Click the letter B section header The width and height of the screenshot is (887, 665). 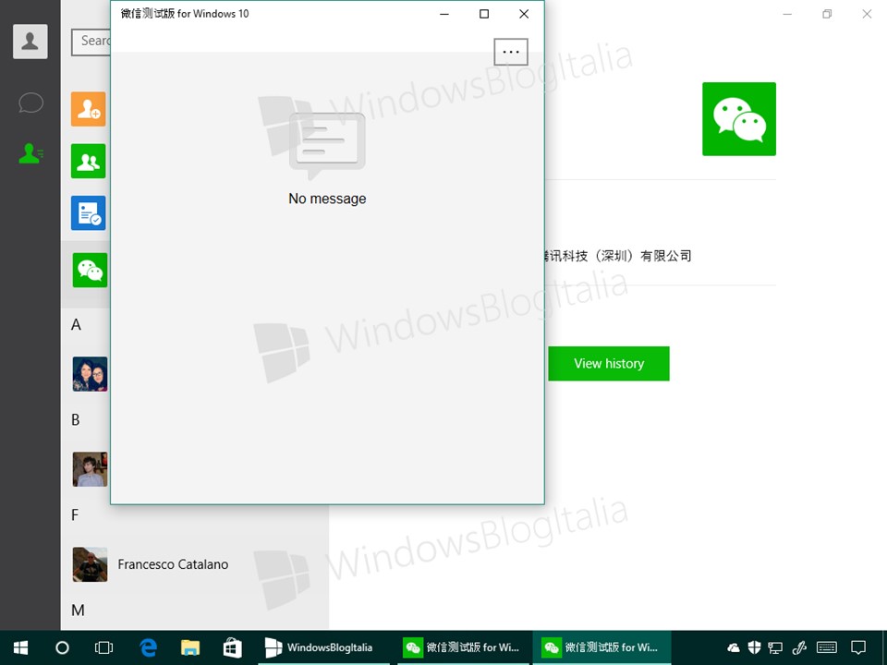pyautogui.click(x=75, y=419)
